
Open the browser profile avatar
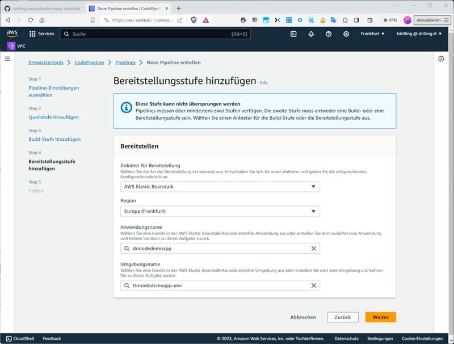pyautogui.click(x=407, y=20)
